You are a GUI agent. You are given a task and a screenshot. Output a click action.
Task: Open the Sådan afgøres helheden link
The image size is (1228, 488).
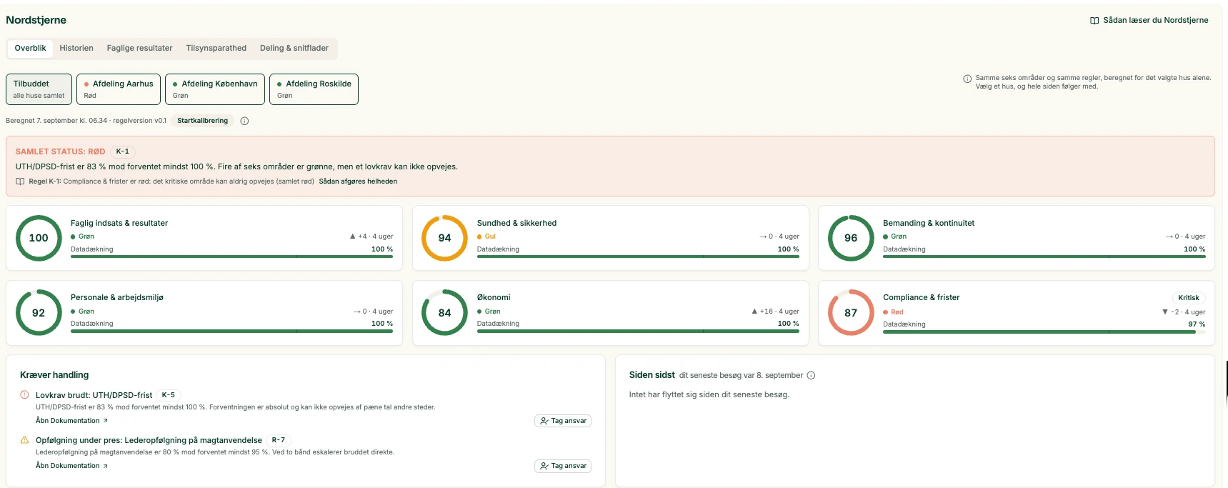(358, 181)
